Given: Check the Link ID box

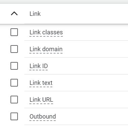Looking at the screenshot, I should click(14, 66).
